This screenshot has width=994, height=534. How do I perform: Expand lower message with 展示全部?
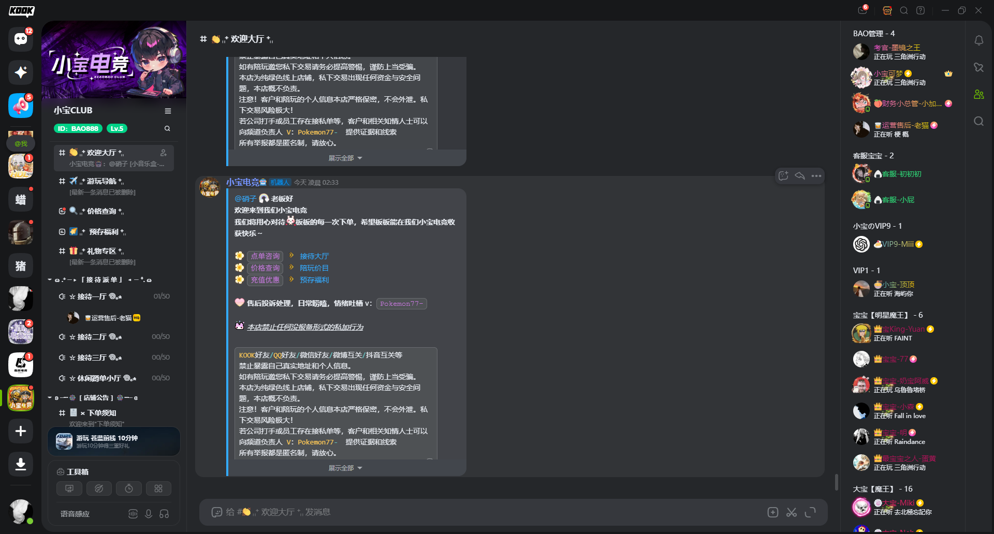coord(345,468)
